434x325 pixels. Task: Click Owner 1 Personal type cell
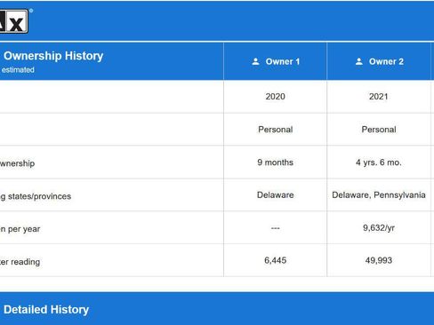[276, 130]
